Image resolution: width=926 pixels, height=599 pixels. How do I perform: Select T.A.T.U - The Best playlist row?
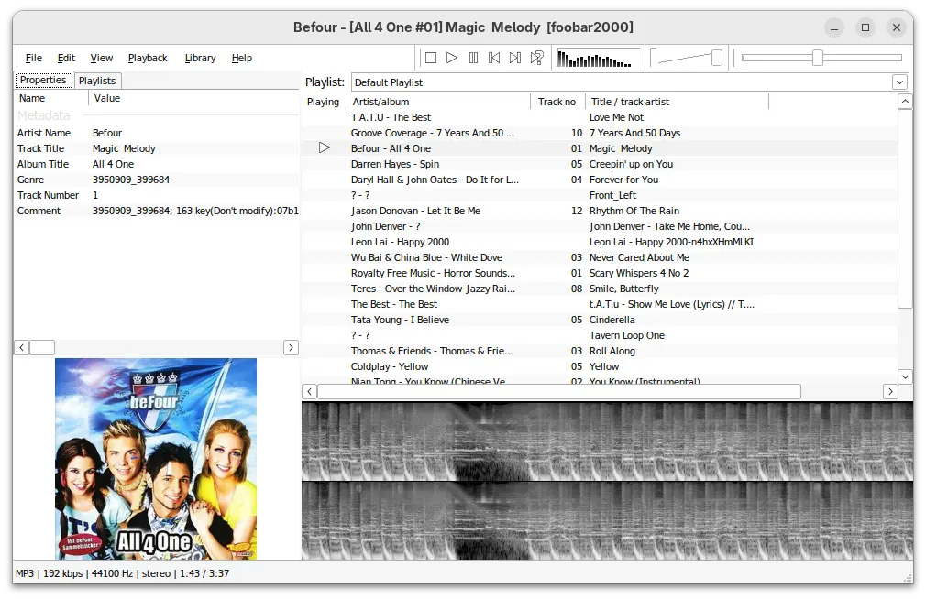click(600, 117)
